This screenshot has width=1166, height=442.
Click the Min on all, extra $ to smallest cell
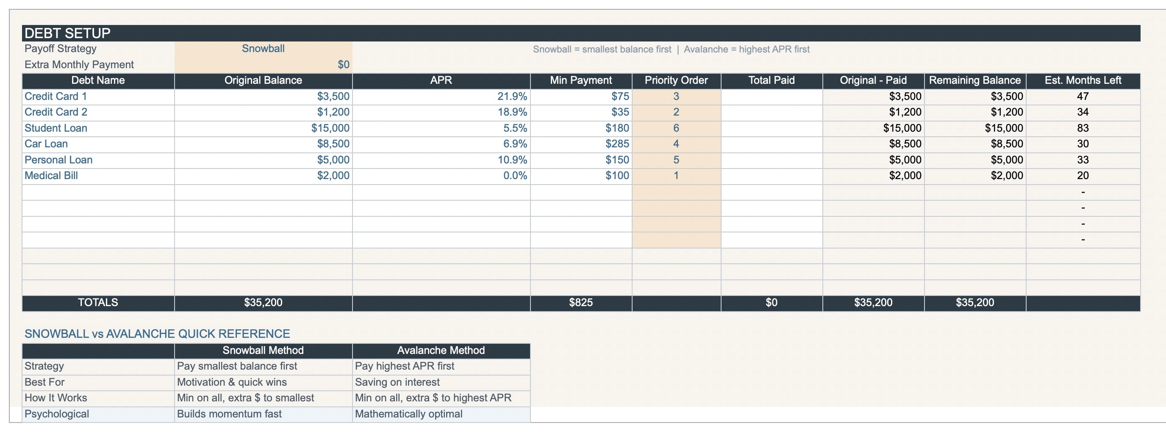tap(263, 398)
